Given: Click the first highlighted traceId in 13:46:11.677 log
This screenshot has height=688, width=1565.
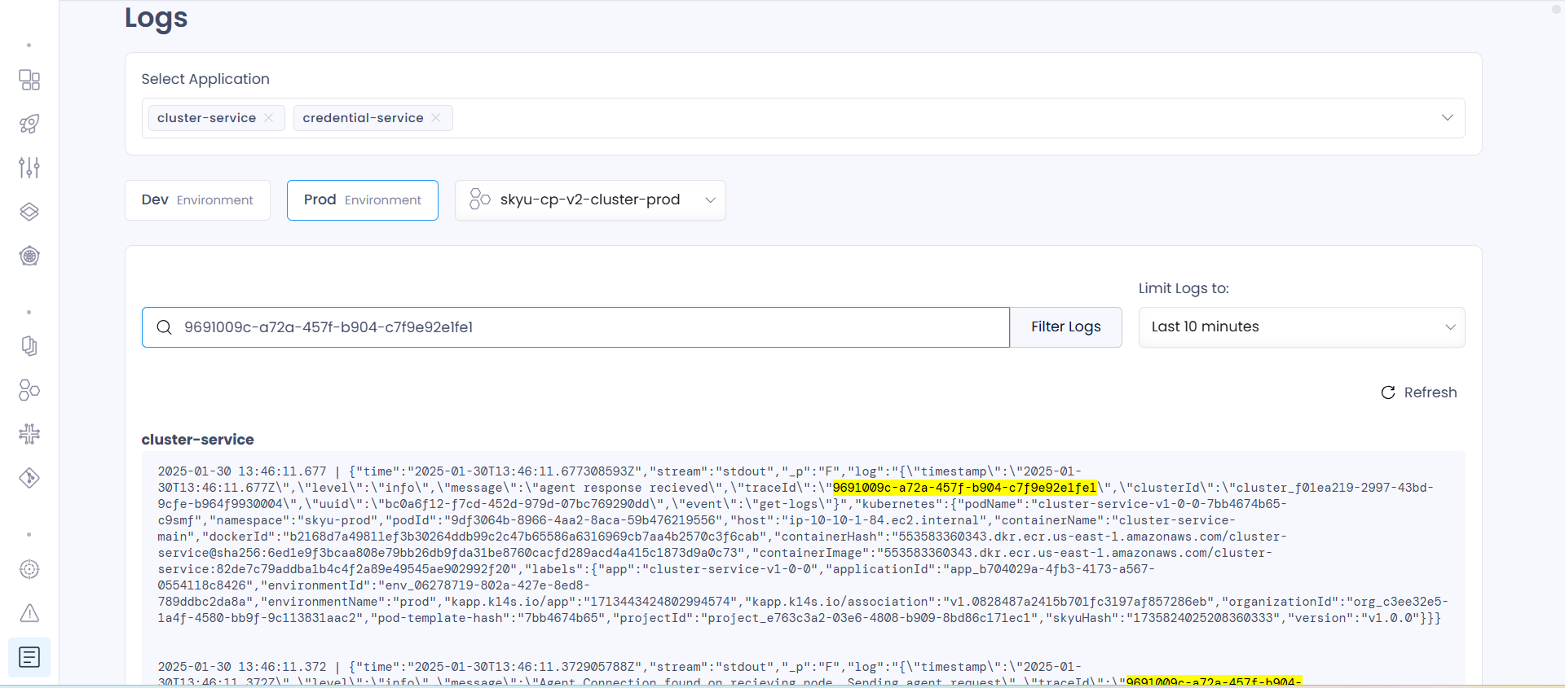Looking at the screenshot, I should click(964, 488).
